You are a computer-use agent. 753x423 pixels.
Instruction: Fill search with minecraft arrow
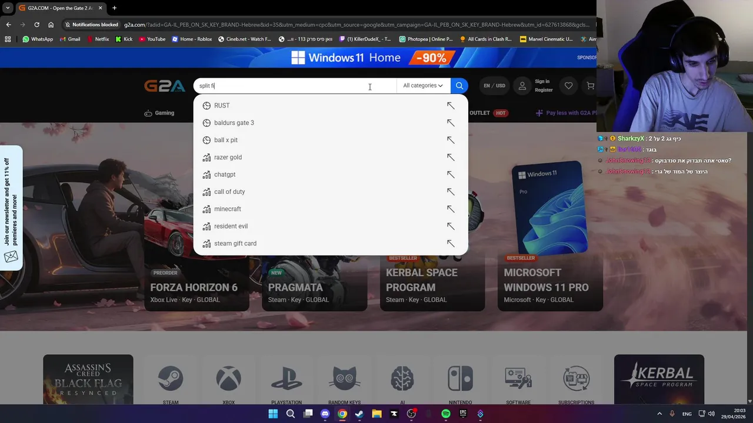[451, 209]
